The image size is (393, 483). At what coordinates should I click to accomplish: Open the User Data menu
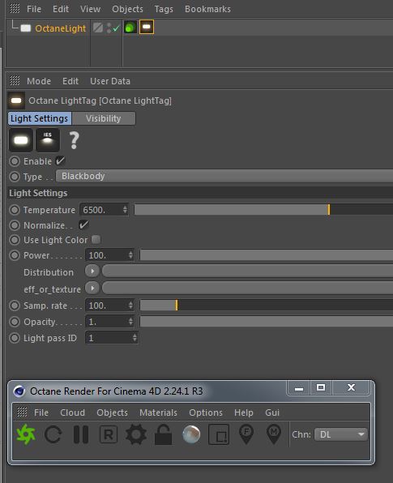coord(110,81)
